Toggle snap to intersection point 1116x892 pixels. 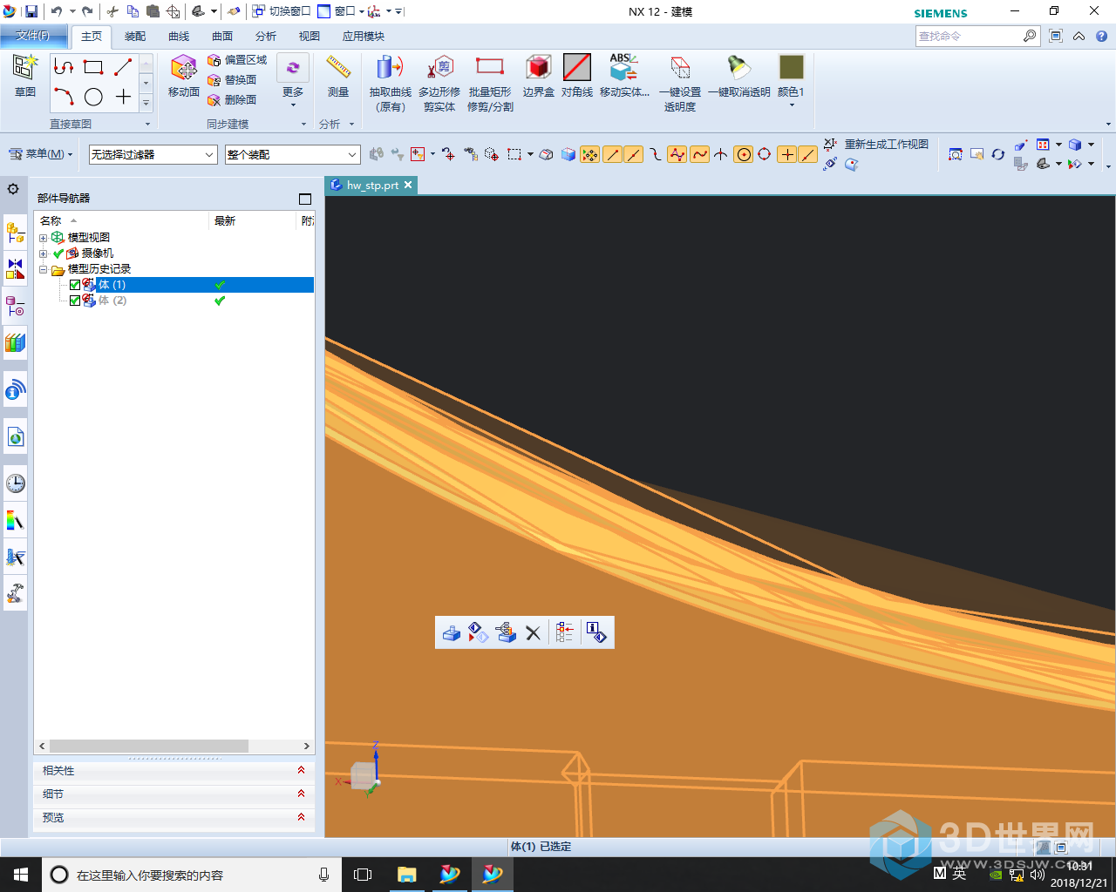pyautogui.click(x=721, y=154)
